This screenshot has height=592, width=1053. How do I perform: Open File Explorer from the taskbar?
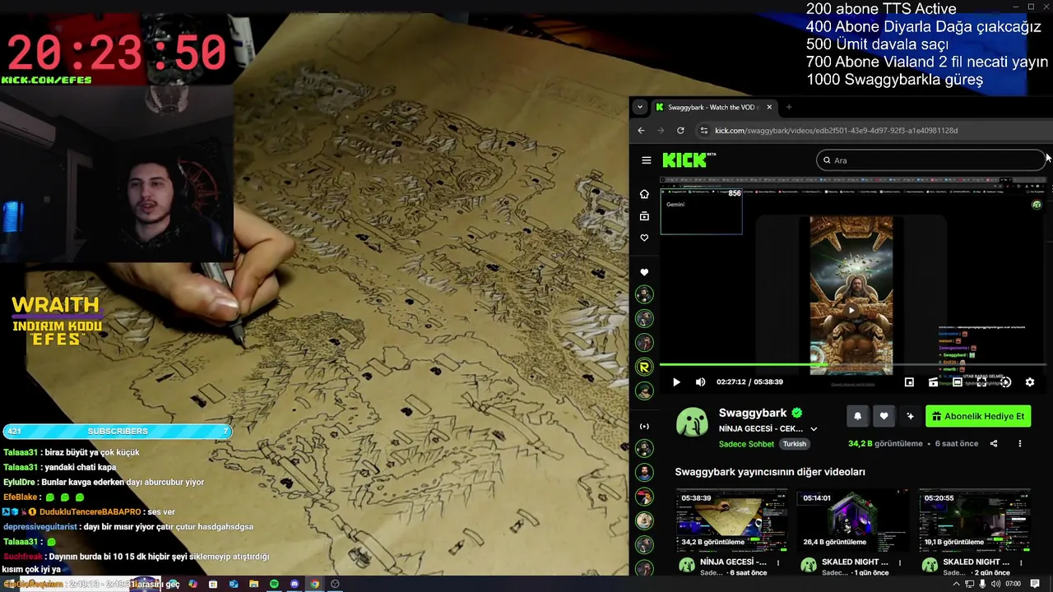pyautogui.click(x=253, y=584)
